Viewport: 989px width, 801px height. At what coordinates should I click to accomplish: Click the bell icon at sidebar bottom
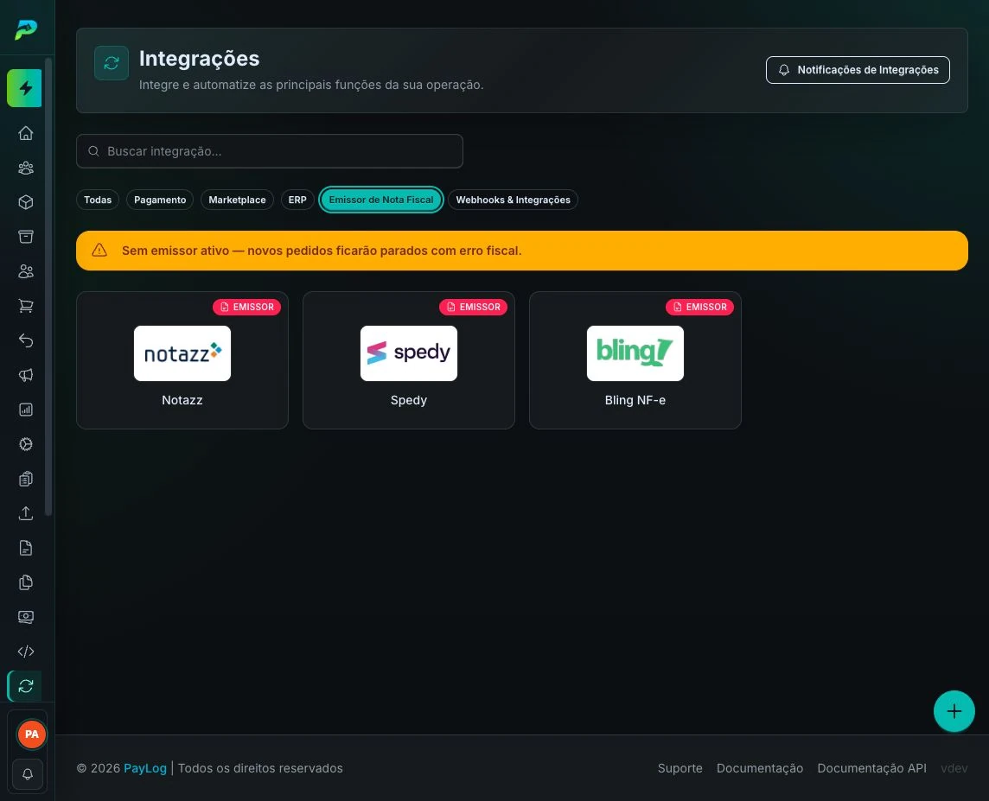(x=28, y=774)
